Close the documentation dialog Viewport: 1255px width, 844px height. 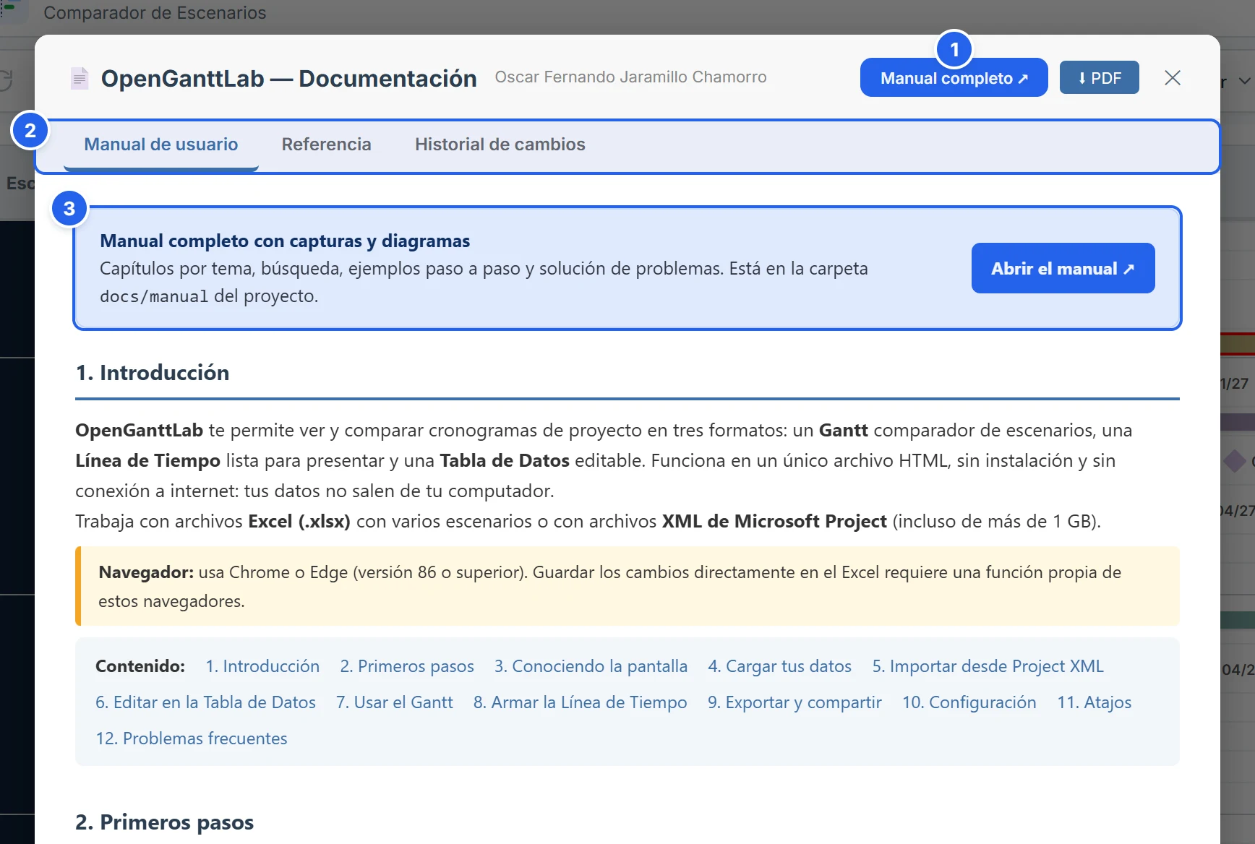point(1173,77)
